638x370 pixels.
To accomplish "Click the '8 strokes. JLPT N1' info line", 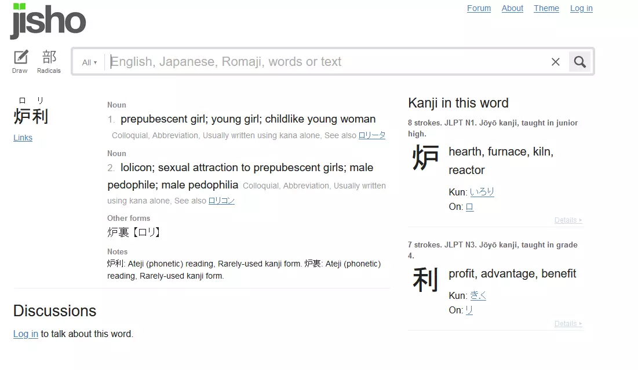I will coord(493,128).
